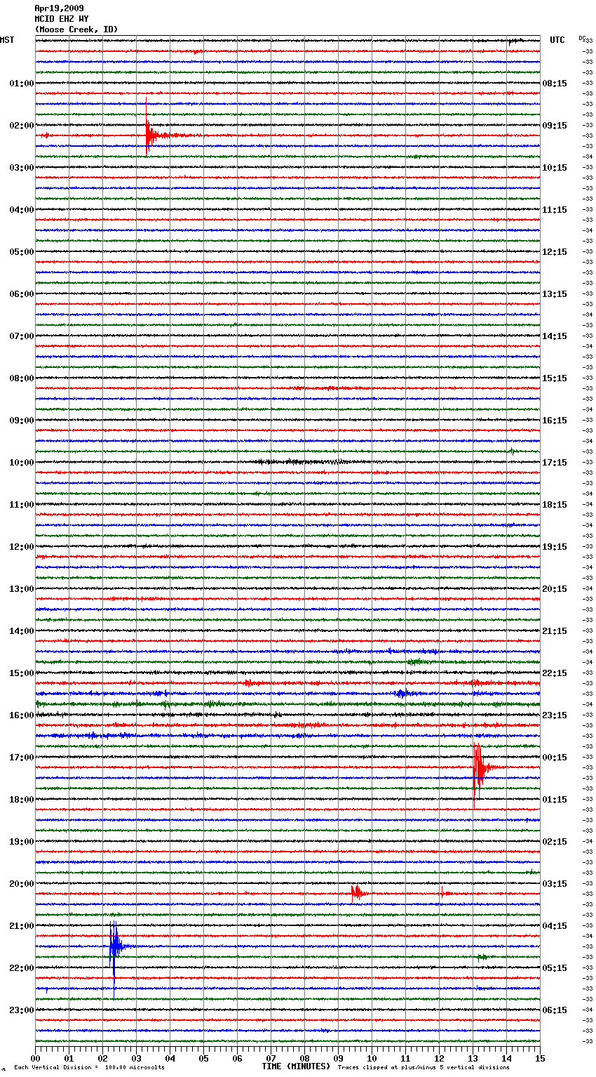The height and width of the screenshot is (1077, 596).
Task: Click the 04:00 MST row label
Action: tap(22, 210)
